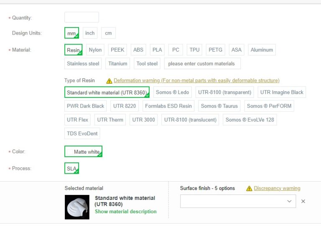Select Formlabs ESD Resin type
Viewport: 321px width, 232px height.
168,106
